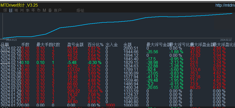The height and width of the screenshot is (108, 235).
Task: Click the balance value 1333.59
Action: coord(131,91)
